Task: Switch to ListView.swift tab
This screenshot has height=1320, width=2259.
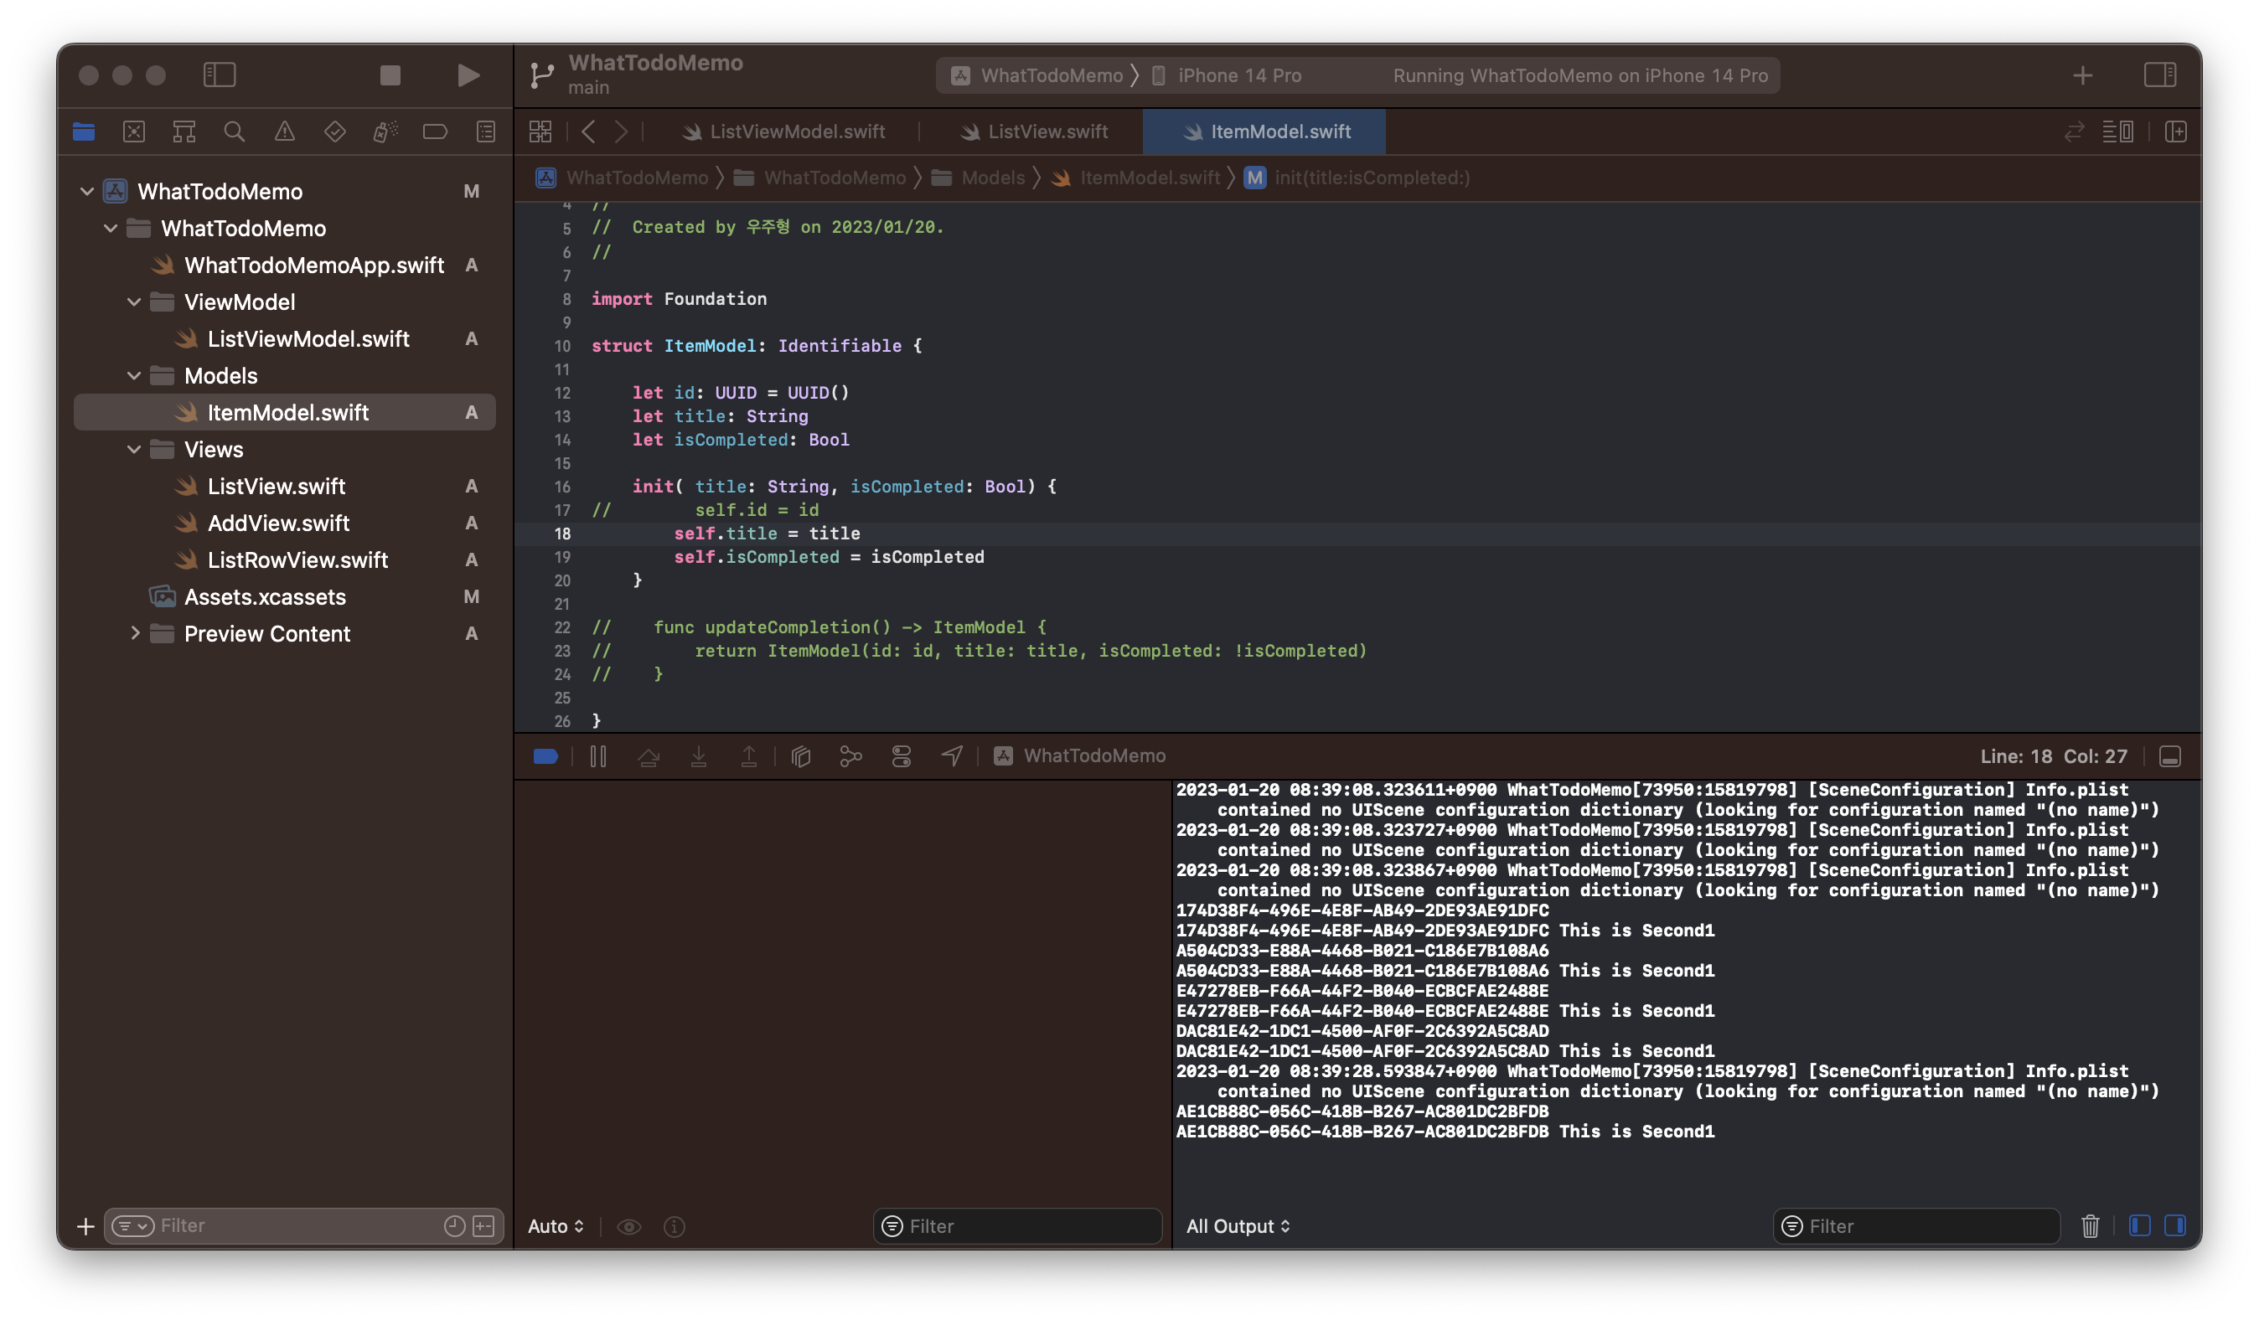Action: 1034,131
